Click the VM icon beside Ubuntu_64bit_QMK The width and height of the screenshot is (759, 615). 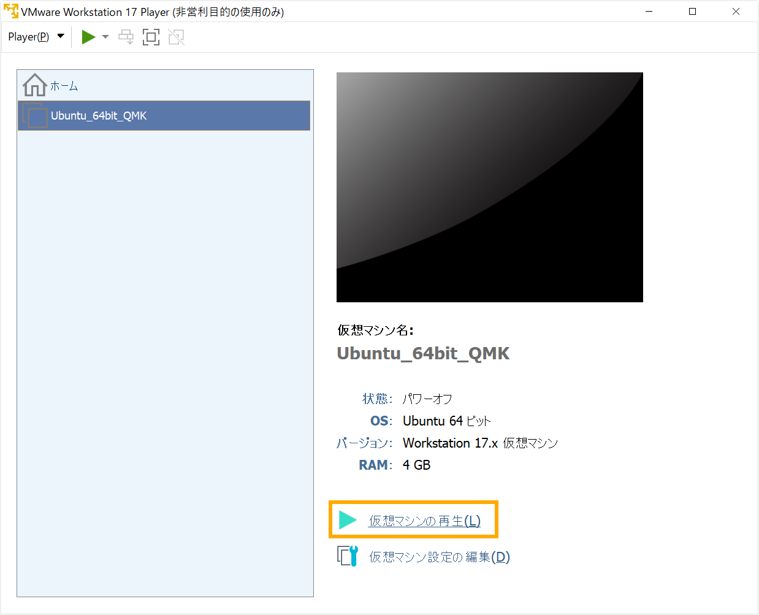pos(35,115)
